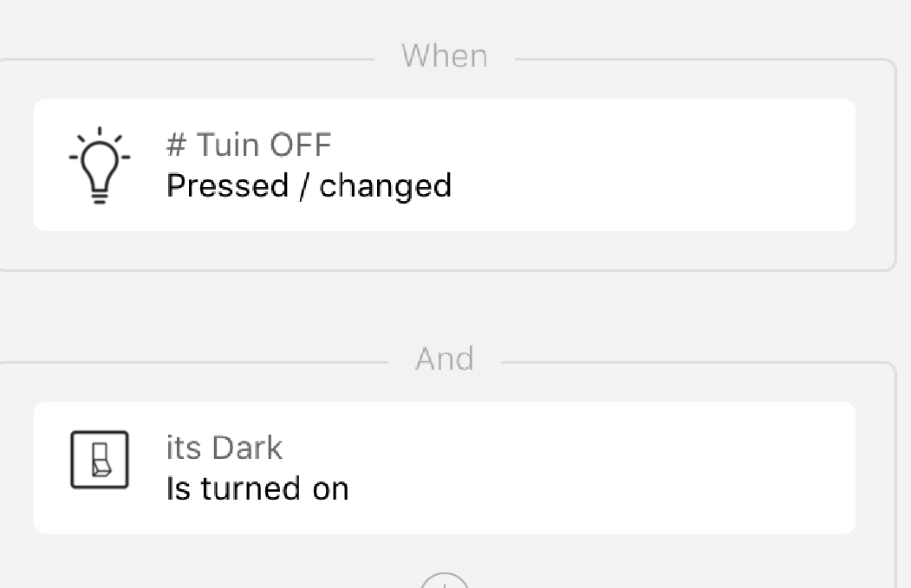Select the "its Dark" device name

click(x=224, y=448)
